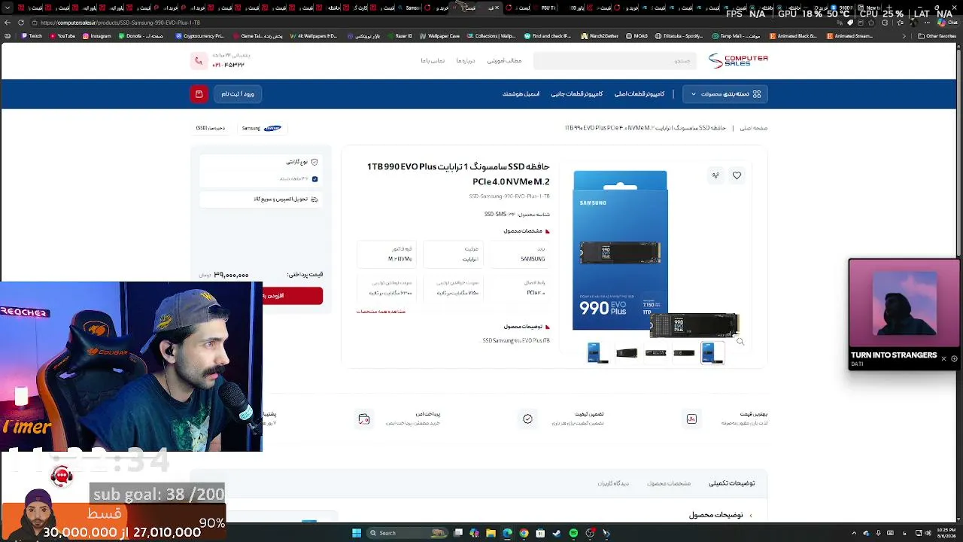This screenshot has height=542, width=963.
Task: Expand the product categories dropdown
Action: pos(725,94)
